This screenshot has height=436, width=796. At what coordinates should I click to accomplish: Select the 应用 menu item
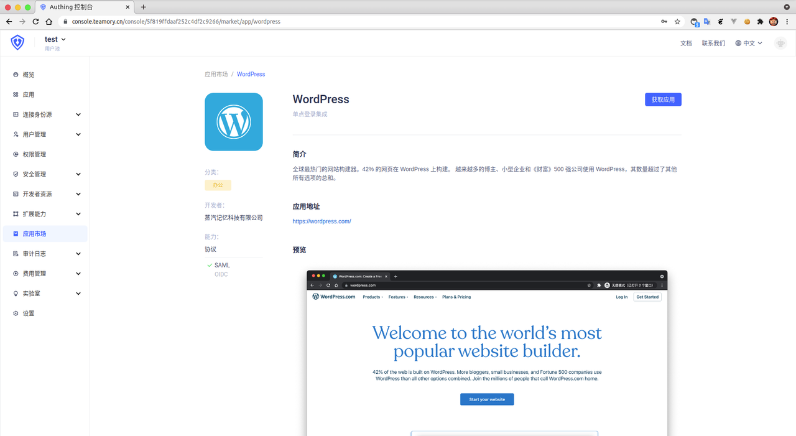[45, 95]
